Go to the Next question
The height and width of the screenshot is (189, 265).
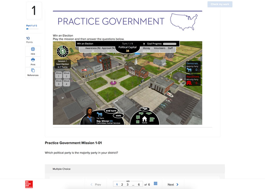pyautogui.click(x=173, y=184)
